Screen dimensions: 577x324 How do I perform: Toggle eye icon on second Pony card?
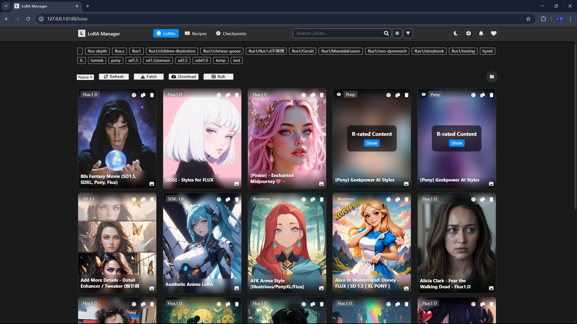(423, 94)
